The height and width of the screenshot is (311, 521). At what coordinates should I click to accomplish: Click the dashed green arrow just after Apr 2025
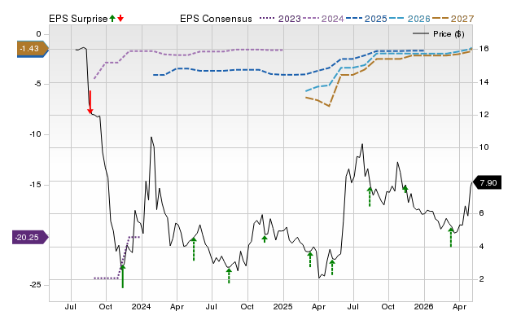[x=332, y=268]
